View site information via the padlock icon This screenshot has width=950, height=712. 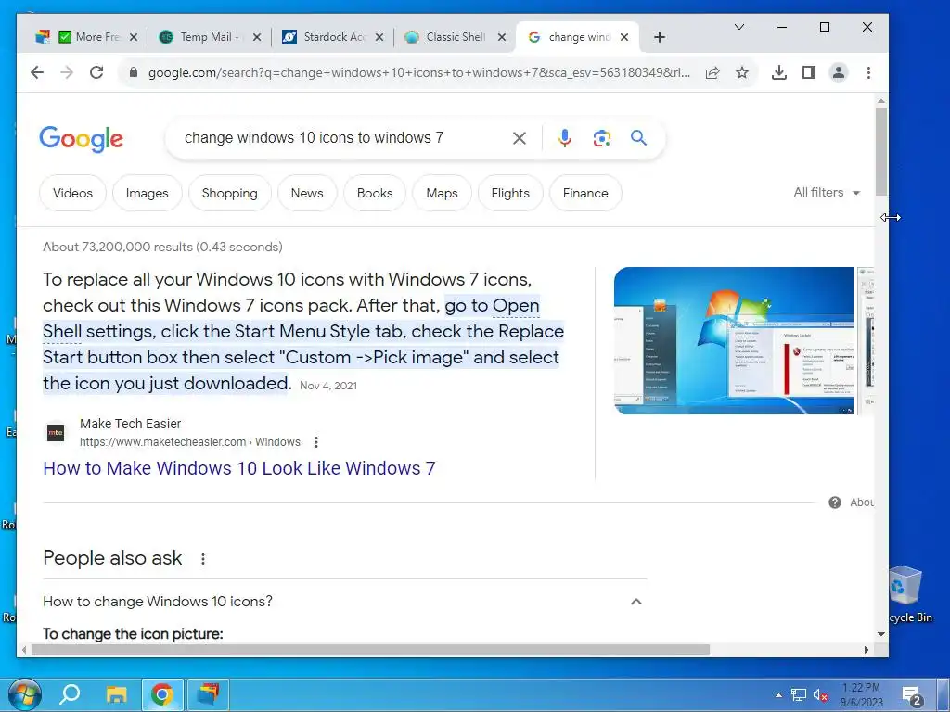point(134,72)
